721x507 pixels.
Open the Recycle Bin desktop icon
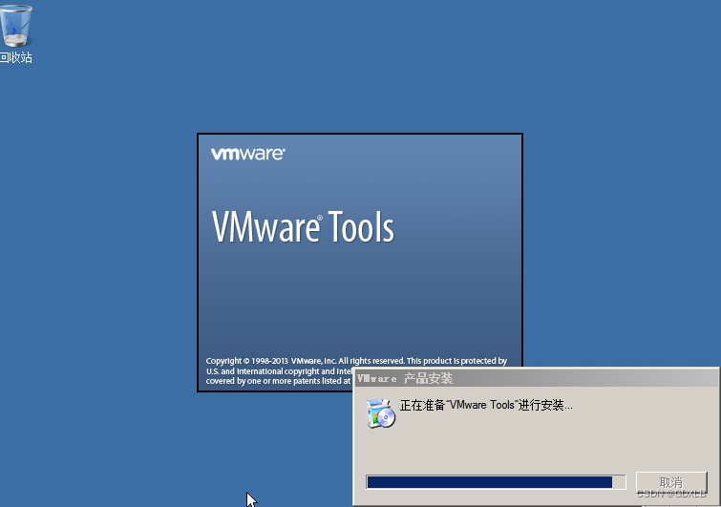tap(15, 25)
